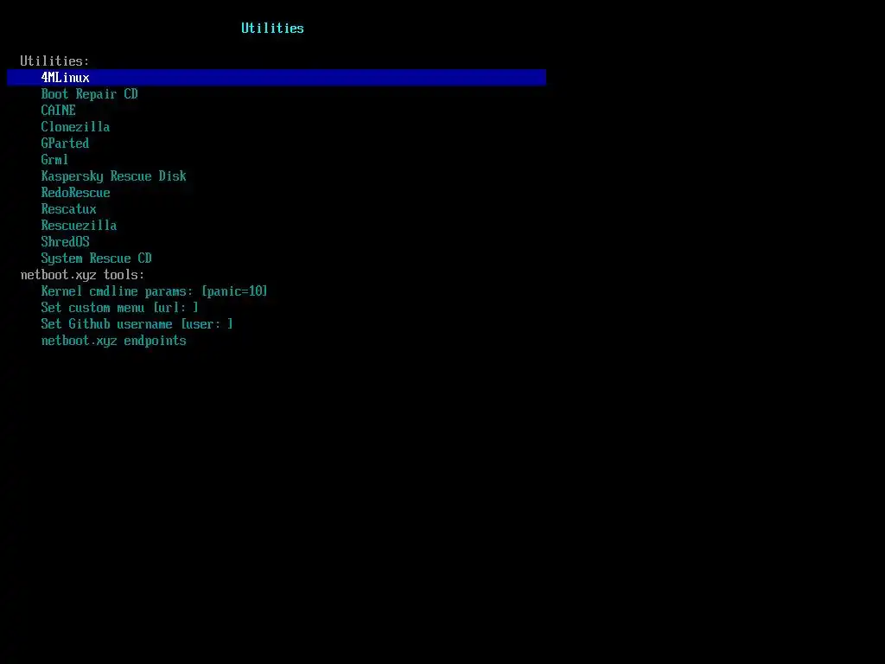
Task: Click the 'Utilities:' section heading
Action: (54, 61)
